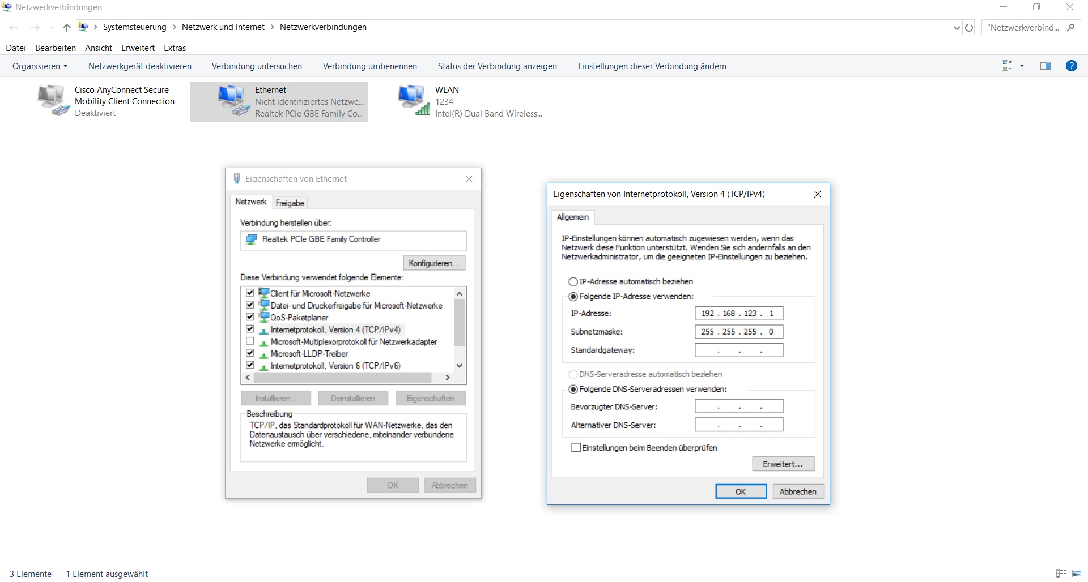Check Einstellungen beim Beenden überprüfen

[x=576, y=447]
